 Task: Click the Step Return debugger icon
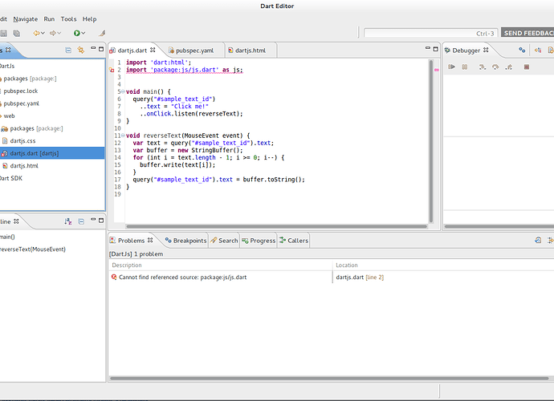pos(509,67)
